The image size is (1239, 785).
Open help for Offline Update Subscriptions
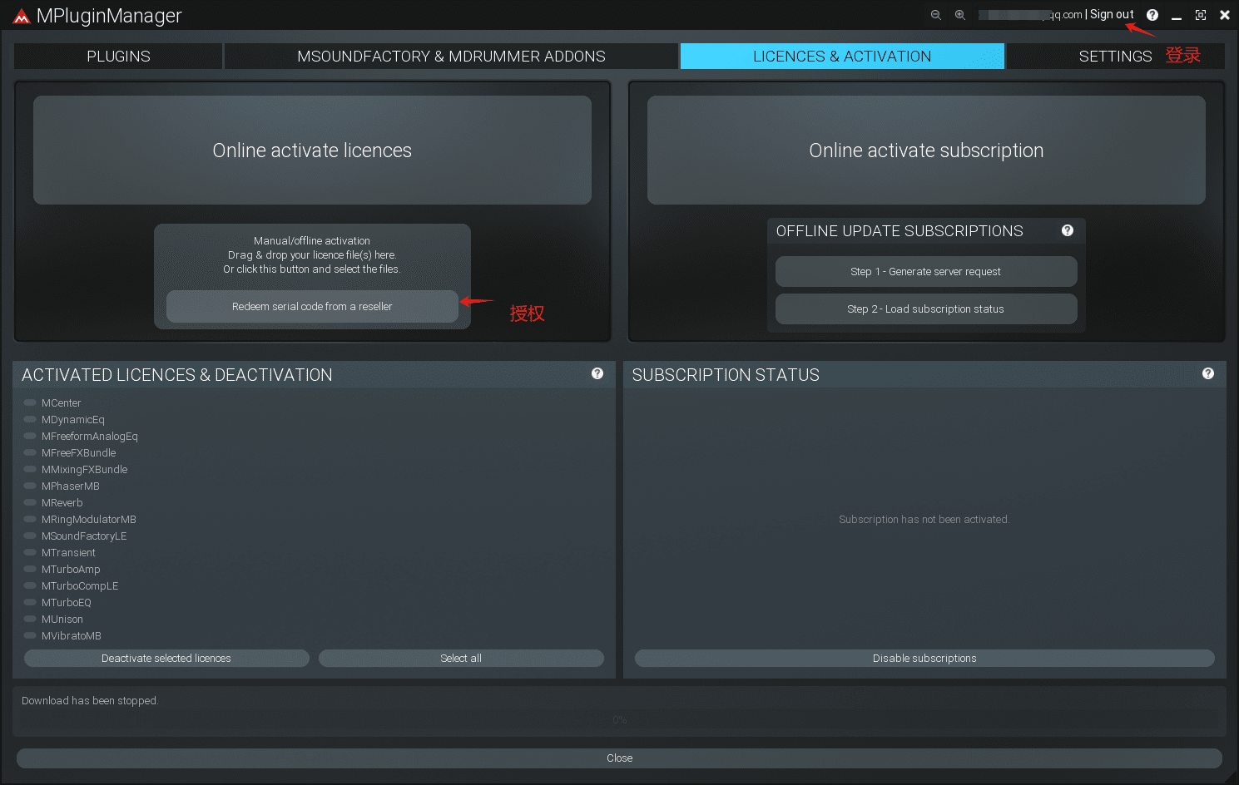coord(1068,230)
